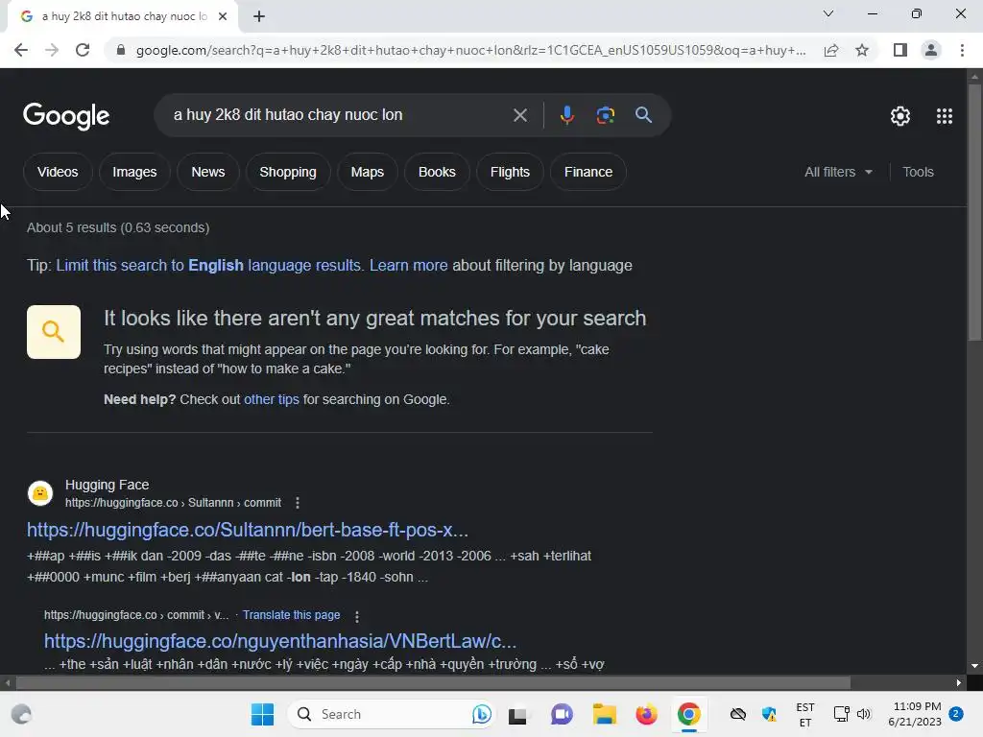Image resolution: width=983 pixels, height=737 pixels.
Task: Click scroll down arrow on vertical scrollbar
Action: click(x=974, y=666)
